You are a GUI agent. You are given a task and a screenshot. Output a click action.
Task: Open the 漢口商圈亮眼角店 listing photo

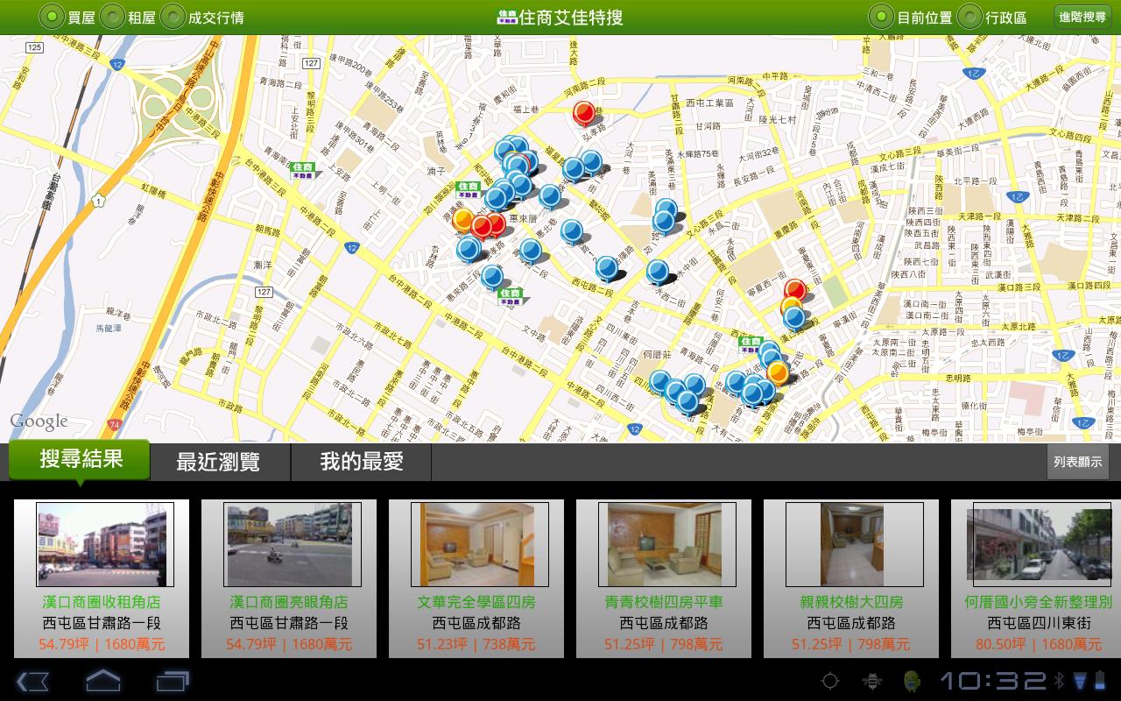click(293, 544)
